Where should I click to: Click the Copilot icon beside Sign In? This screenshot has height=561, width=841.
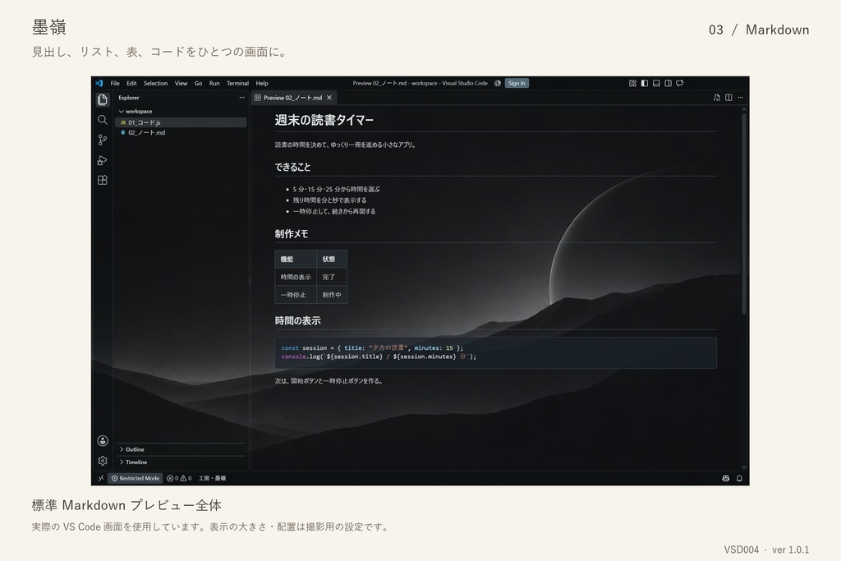498,83
